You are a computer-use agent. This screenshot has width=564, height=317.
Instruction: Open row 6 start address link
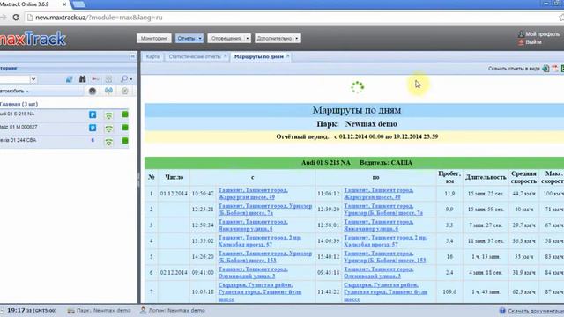253,272
